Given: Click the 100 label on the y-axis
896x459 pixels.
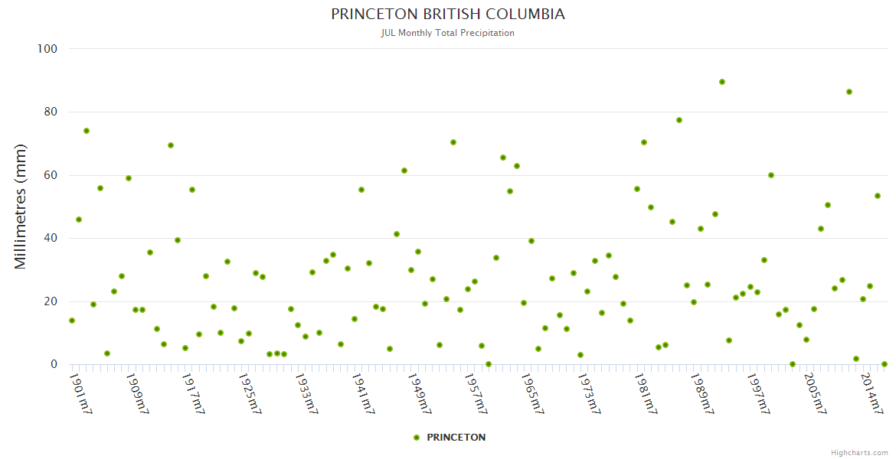Looking at the screenshot, I should pyautogui.click(x=47, y=49).
